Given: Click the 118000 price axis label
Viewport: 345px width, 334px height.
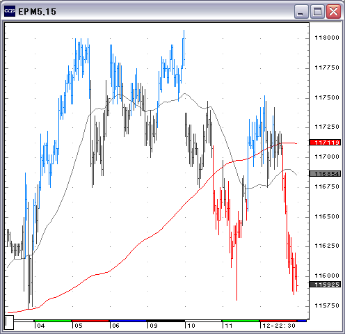Looking at the screenshot, I should (x=327, y=38).
